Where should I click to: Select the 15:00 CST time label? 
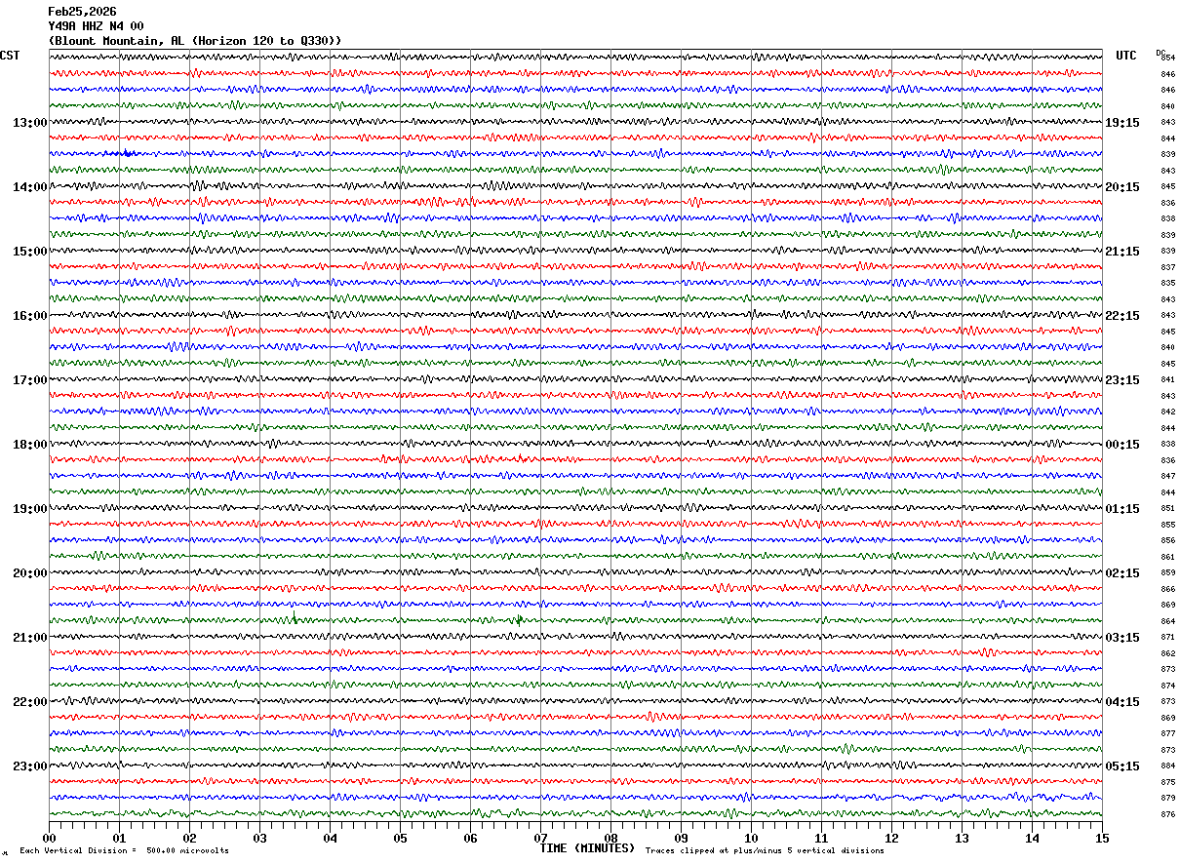click(x=29, y=252)
